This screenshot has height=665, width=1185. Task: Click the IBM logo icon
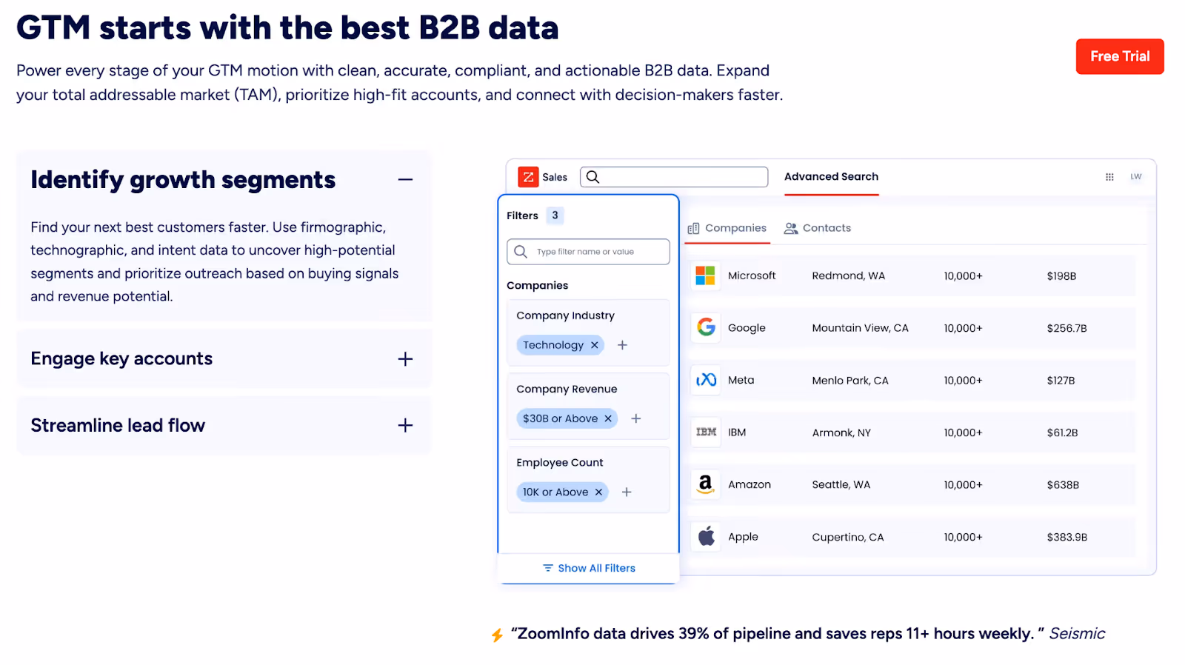point(706,432)
